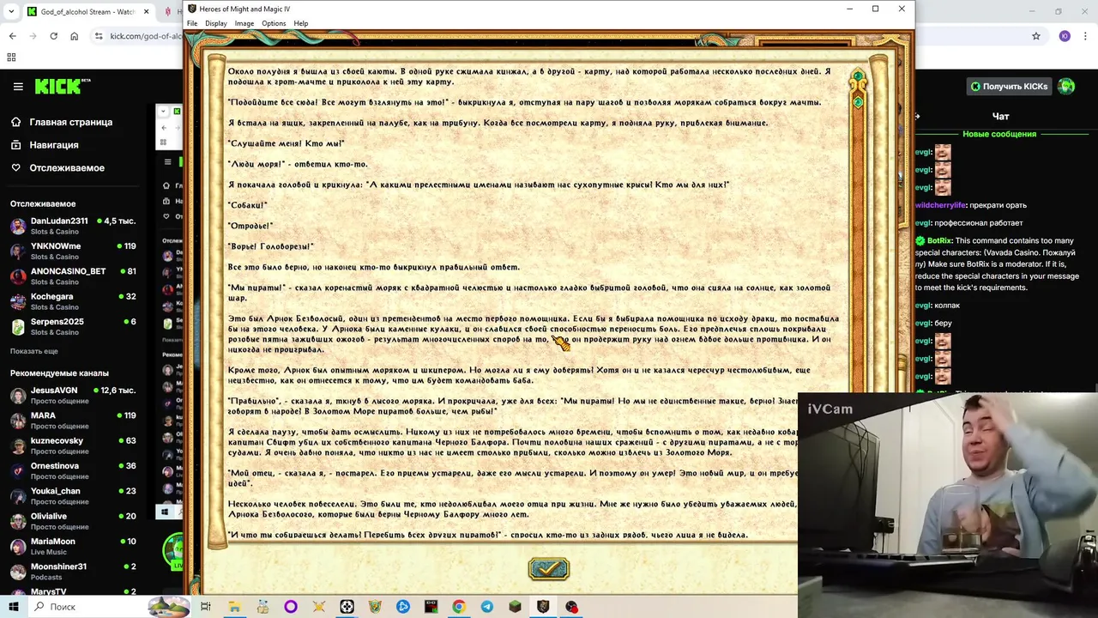This screenshot has width=1098, height=618.
Task: Open Task View on taskbar
Action: point(206,607)
